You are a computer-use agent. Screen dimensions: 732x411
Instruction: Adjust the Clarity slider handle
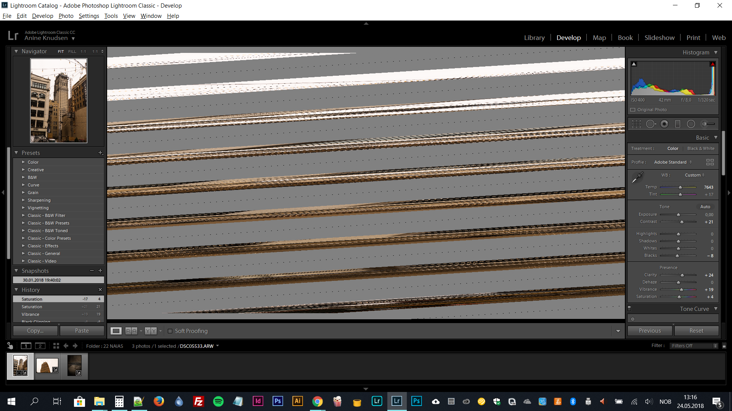pos(682,275)
